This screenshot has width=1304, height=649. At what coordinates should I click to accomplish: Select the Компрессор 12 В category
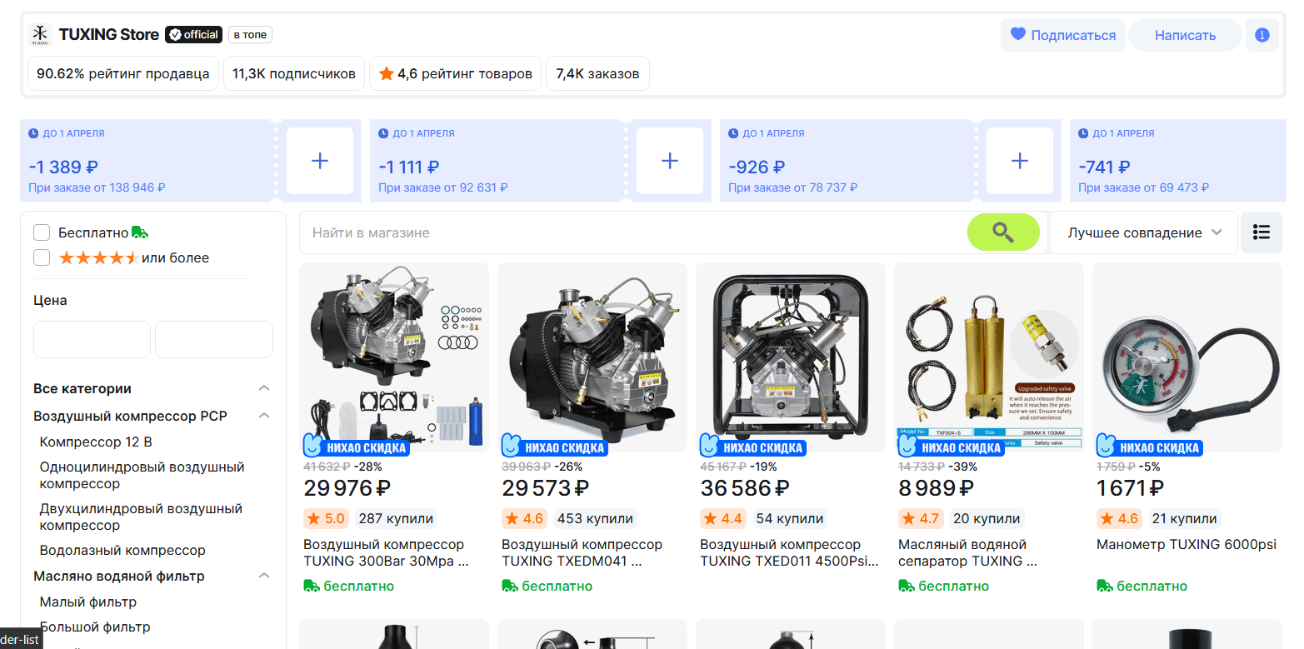96,442
